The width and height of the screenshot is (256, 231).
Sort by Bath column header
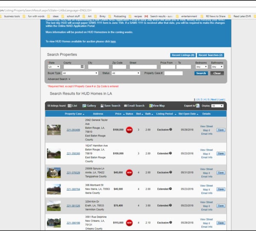pos(149,114)
